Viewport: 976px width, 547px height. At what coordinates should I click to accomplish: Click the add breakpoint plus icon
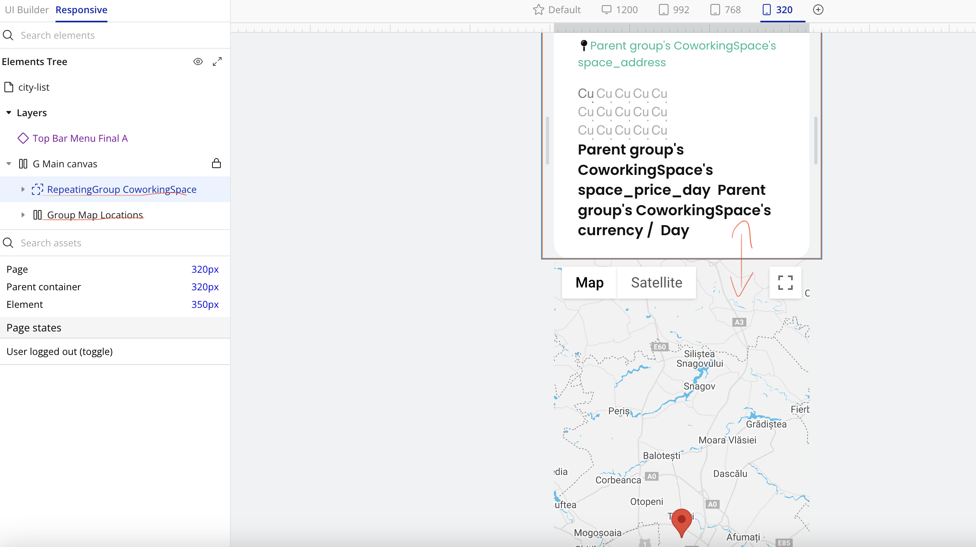click(818, 10)
